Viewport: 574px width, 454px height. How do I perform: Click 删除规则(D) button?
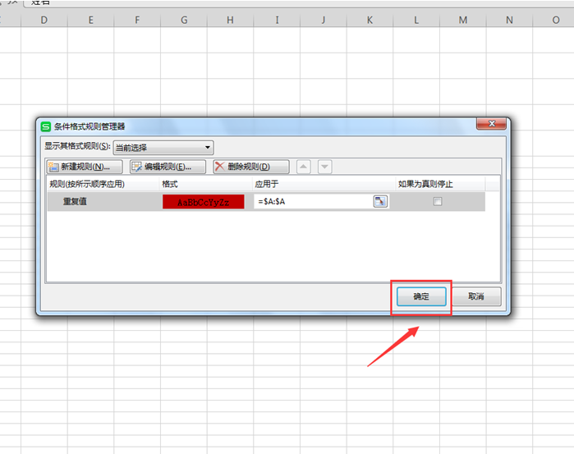(x=251, y=167)
